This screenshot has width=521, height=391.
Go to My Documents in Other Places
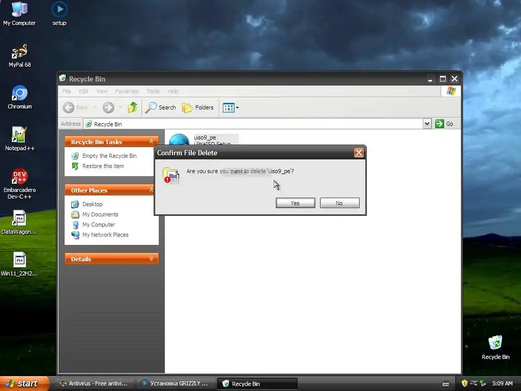click(x=100, y=214)
